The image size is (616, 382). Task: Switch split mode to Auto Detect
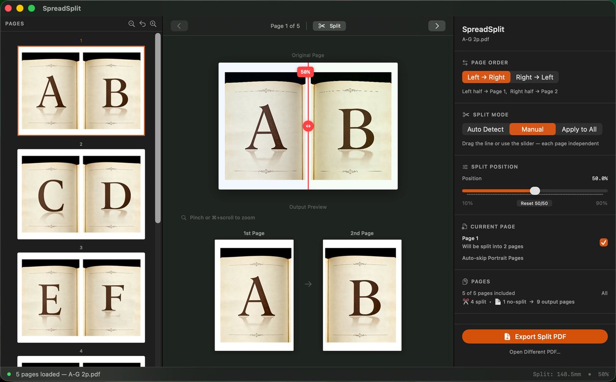486,129
